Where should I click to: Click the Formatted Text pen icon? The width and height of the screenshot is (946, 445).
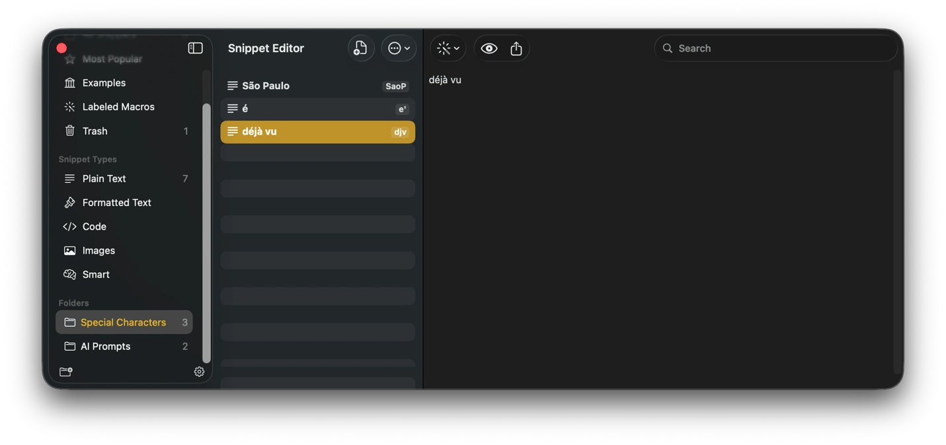[x=69, y=203]
